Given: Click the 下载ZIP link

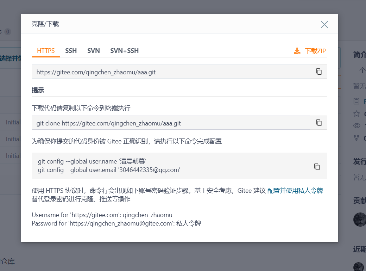Looking at the screenshot, I should (x=315, y=51).
